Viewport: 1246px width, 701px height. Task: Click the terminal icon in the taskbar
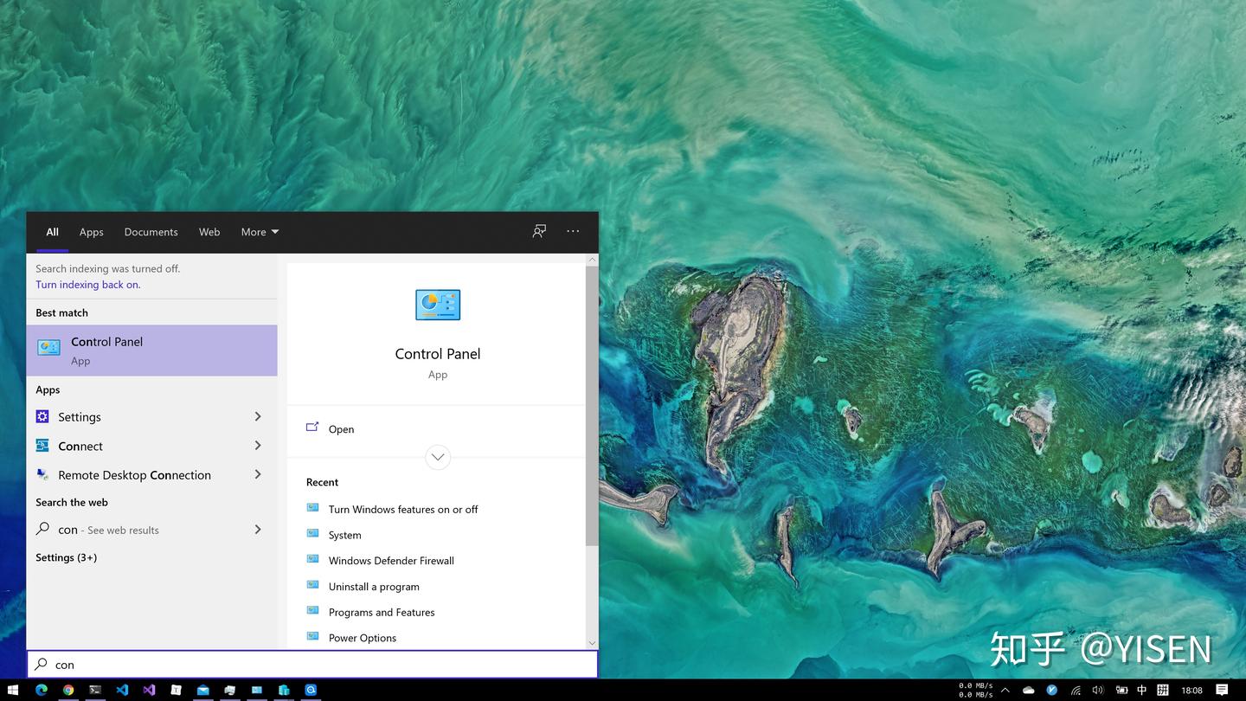[95, 690]
